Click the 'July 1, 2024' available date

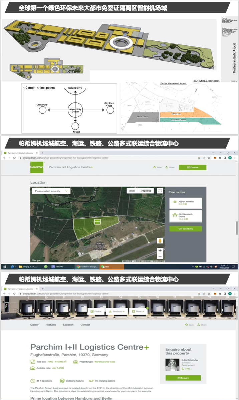[x=58, y=368]
